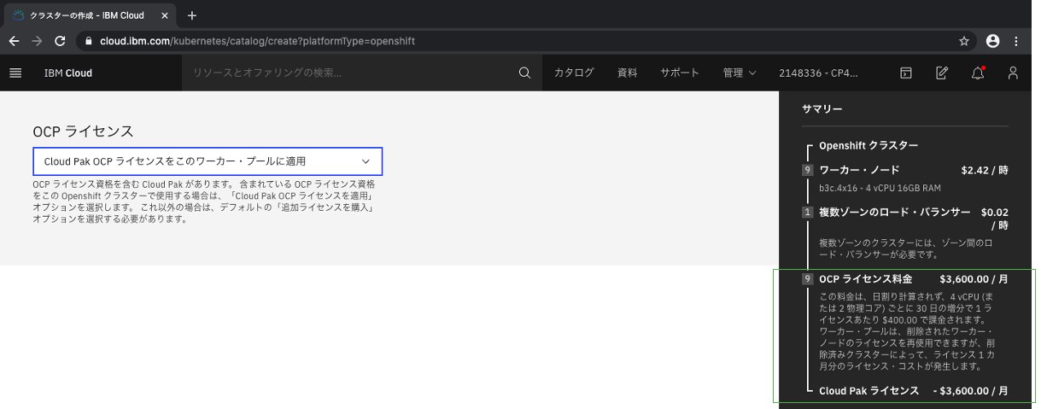Expand the 管理 menu
The image size is (1041, 409).
tap(740, 73)
